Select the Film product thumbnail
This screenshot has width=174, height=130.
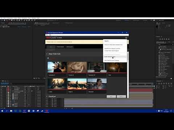tap(117, 69)
